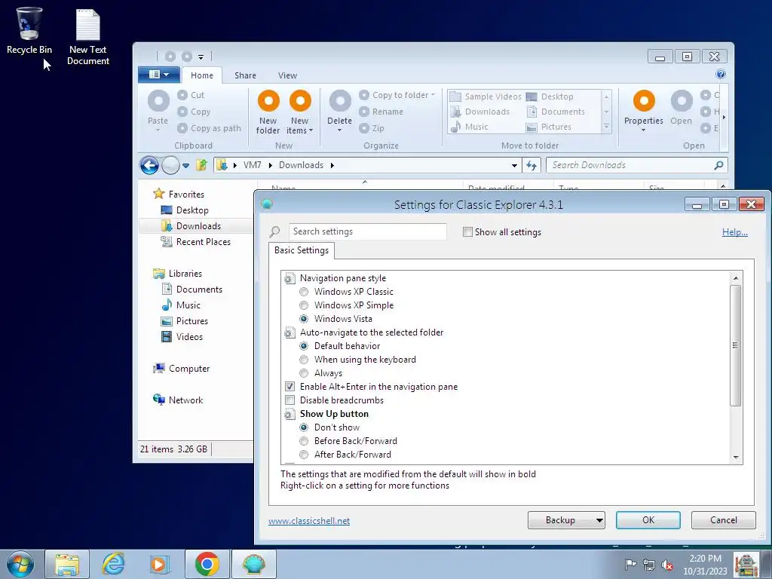Click Zip in the Organize group
Image resolution: width=772 pixels, height=579 pixels.
click(x=372, y=128)
